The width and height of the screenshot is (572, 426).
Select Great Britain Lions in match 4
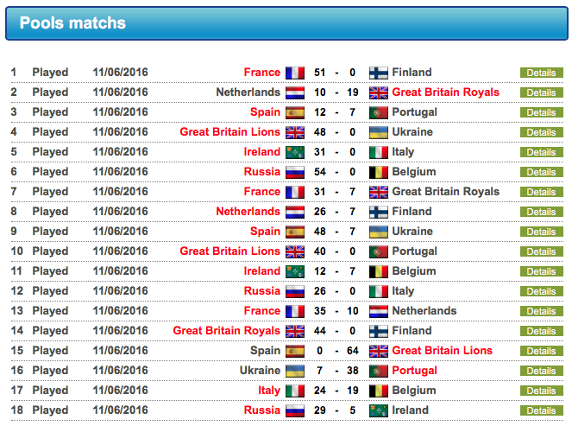229,132
